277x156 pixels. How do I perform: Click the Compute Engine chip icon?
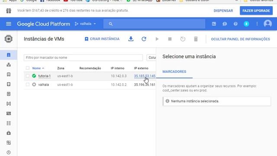[9, 39]
